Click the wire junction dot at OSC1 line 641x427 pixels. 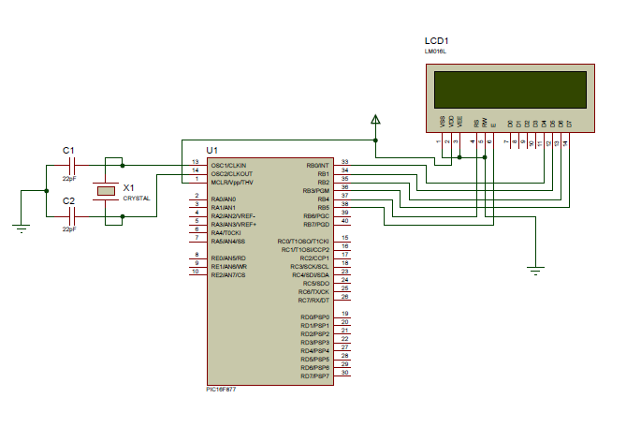coord(123,165)
